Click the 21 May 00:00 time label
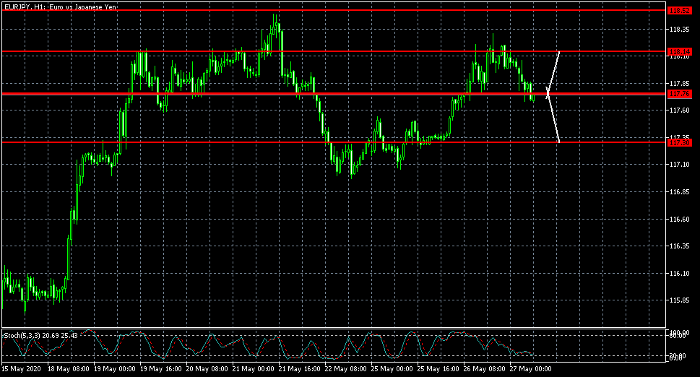 click(254, 369)
